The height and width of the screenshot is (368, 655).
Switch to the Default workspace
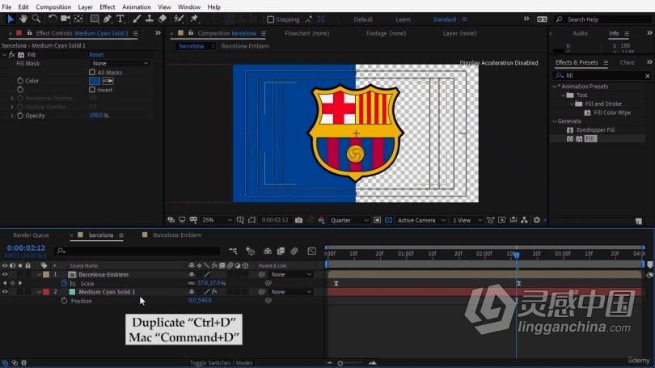(363, 19)
